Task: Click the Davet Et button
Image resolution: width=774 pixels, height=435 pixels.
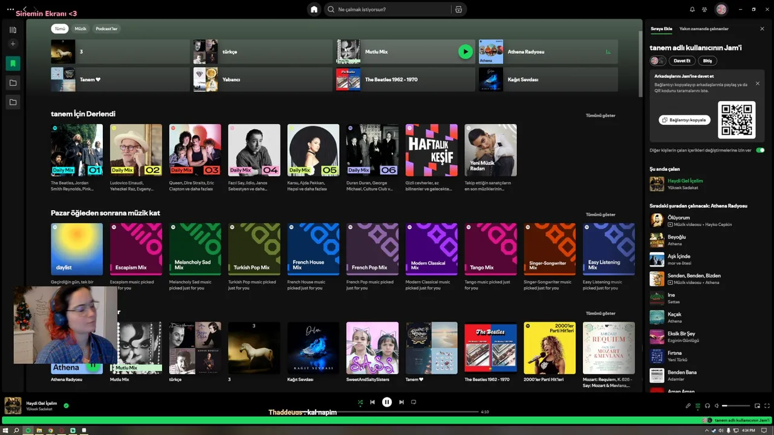Action: point(682,61)
